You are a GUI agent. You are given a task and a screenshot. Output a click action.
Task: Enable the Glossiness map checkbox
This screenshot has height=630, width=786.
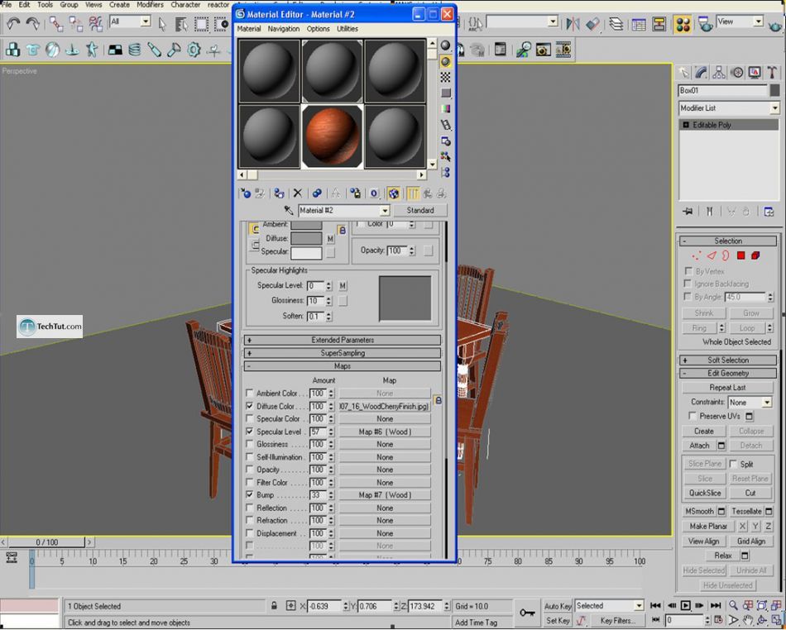point(250,444)
